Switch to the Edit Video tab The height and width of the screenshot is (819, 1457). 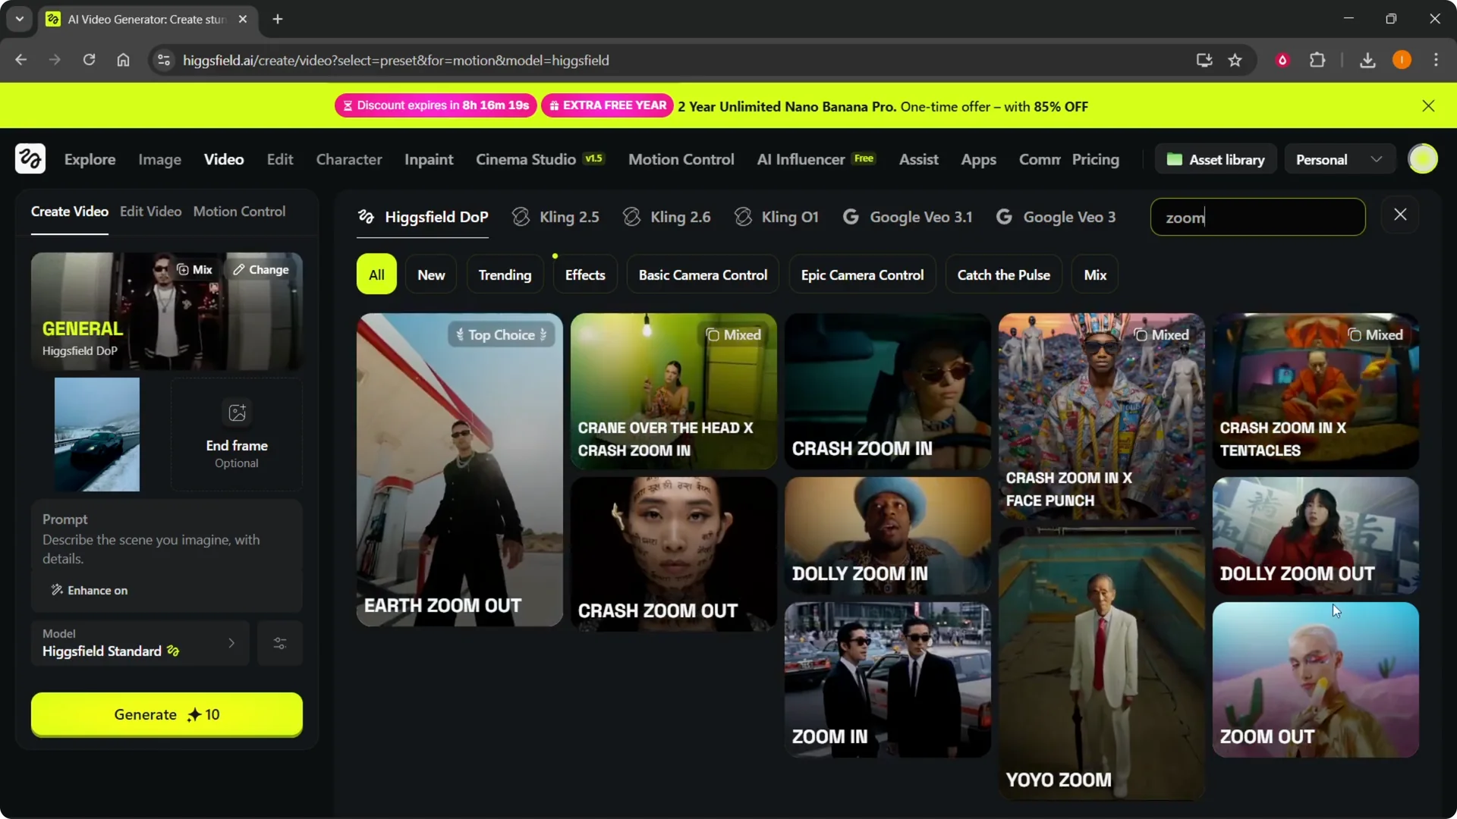tap(150, 212)
